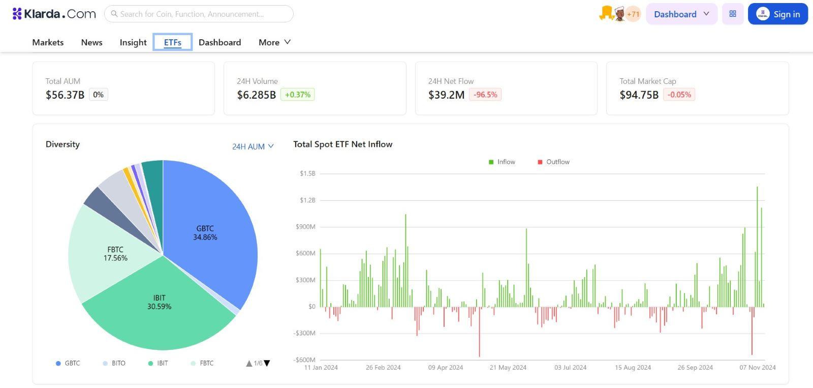
Task: Toggle the IBIT legend item
Action: tap(158, 363)
